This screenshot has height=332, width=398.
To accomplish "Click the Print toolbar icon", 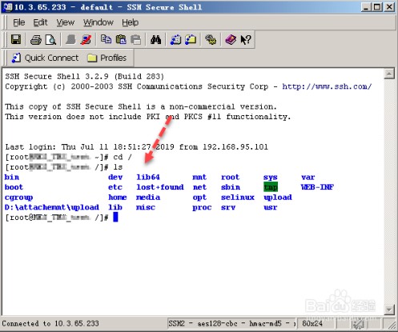I will 36,40.
